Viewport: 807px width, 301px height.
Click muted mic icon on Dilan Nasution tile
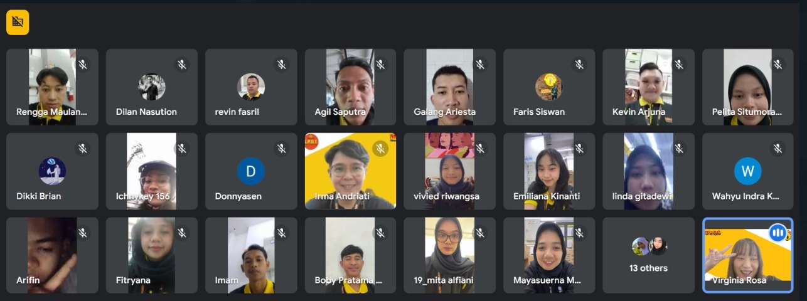click(182, 65)
